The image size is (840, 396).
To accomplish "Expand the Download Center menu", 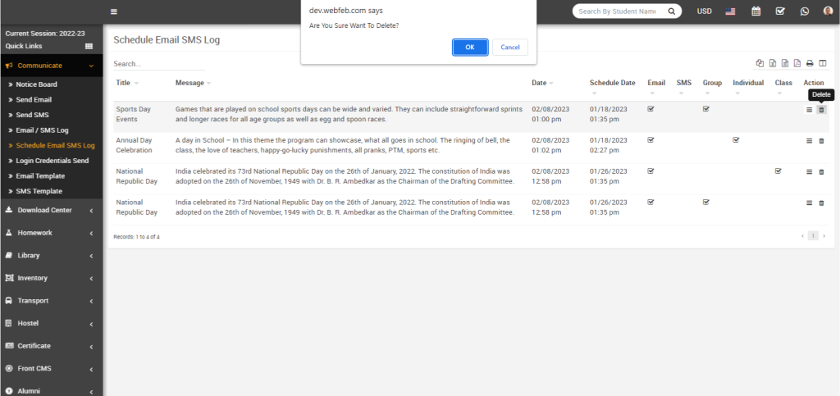I will [51, 210].
